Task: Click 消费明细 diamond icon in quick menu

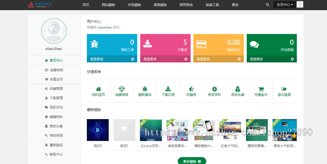Action: point(122,89)
